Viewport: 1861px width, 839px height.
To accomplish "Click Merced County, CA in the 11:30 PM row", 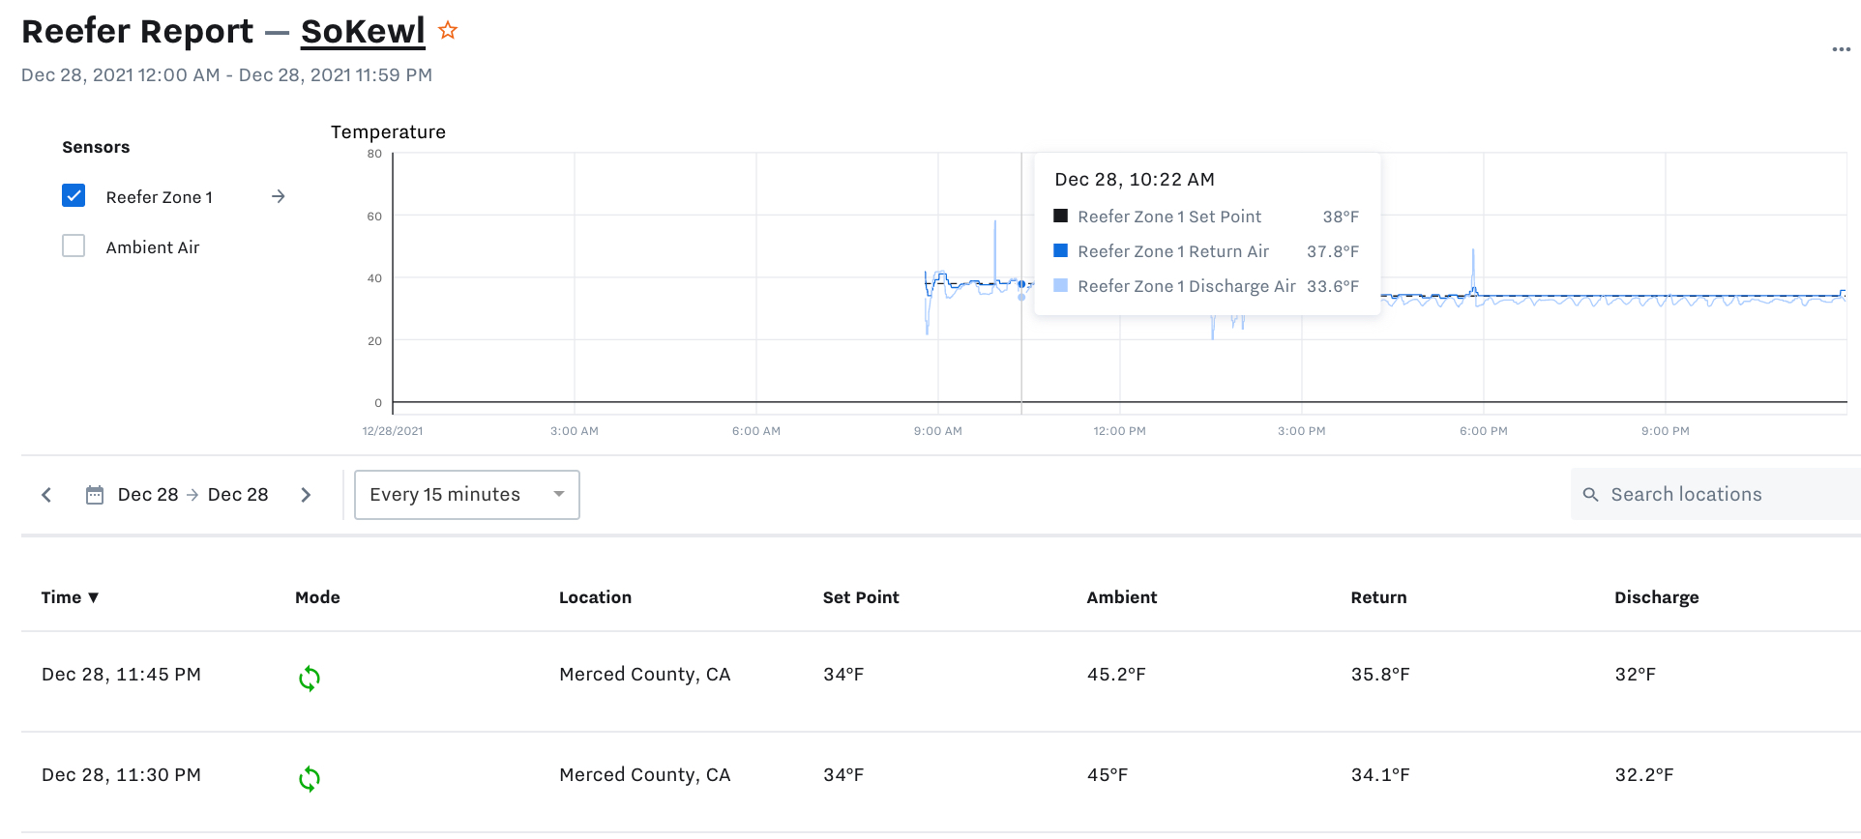I will [x=644, y=774].
